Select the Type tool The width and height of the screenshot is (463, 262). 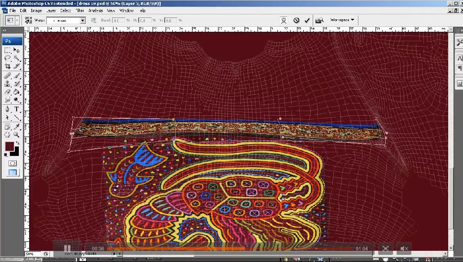point(17,109)
